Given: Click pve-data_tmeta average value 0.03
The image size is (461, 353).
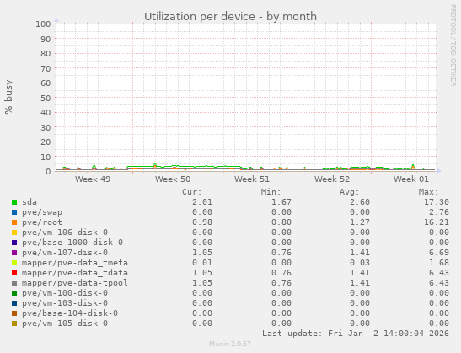Looking at the screenshot, I should [x=360, y=263].
